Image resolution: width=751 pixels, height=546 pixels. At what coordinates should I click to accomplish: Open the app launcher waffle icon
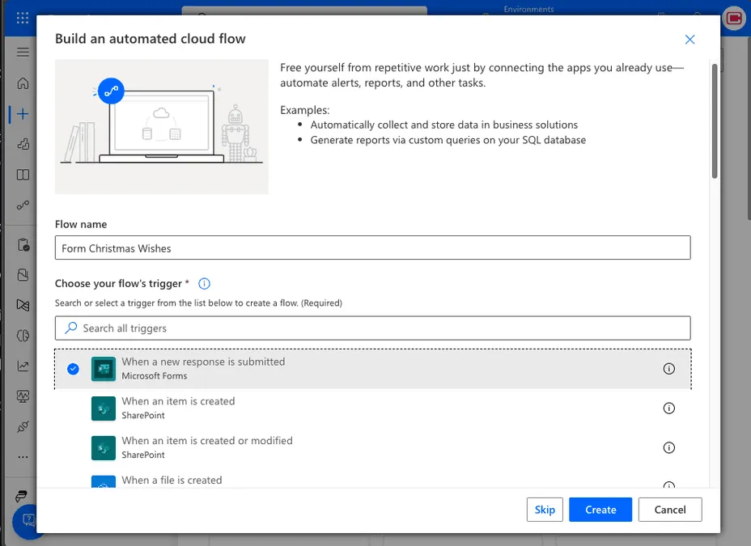click(x=22, y=18)
